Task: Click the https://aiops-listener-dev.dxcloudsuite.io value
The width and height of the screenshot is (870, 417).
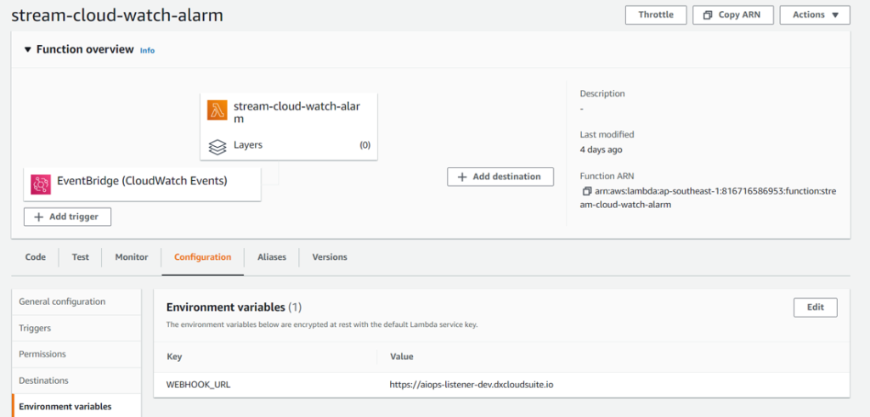Action: pyautogui.click(x=471, y=384)
